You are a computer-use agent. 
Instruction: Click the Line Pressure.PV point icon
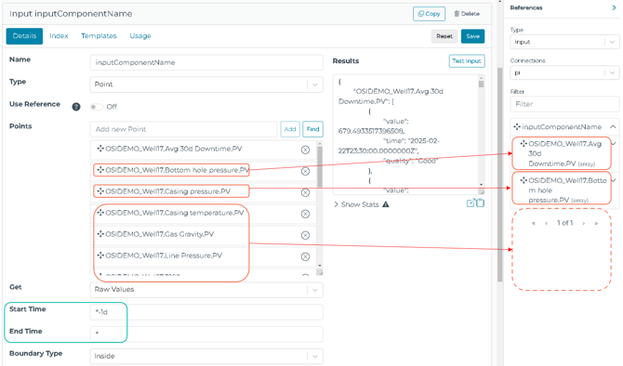click(x=100, y=255)
